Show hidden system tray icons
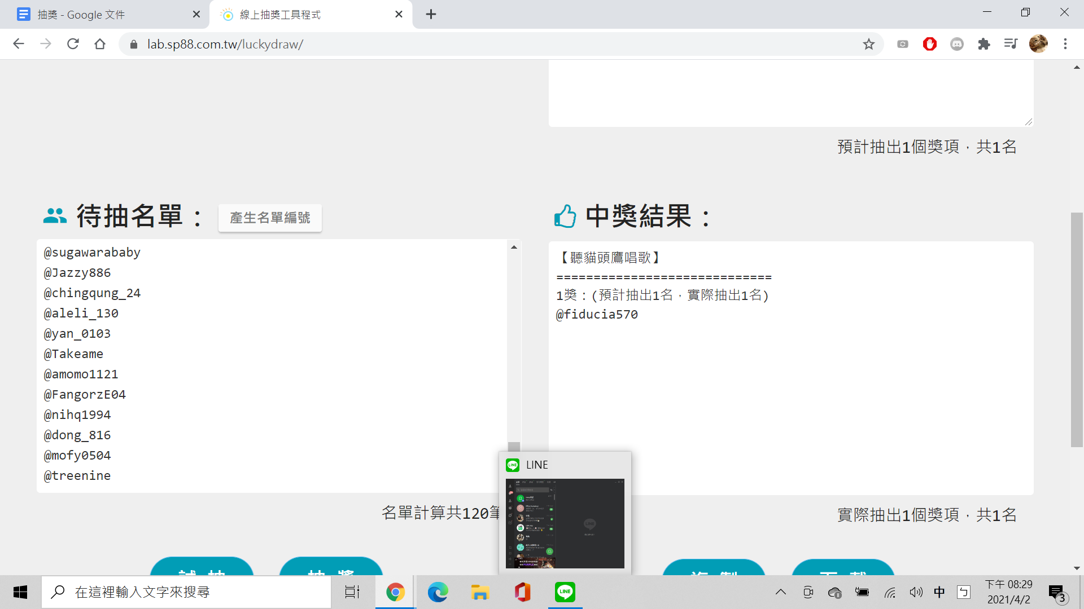 click(x=780, y=592)
